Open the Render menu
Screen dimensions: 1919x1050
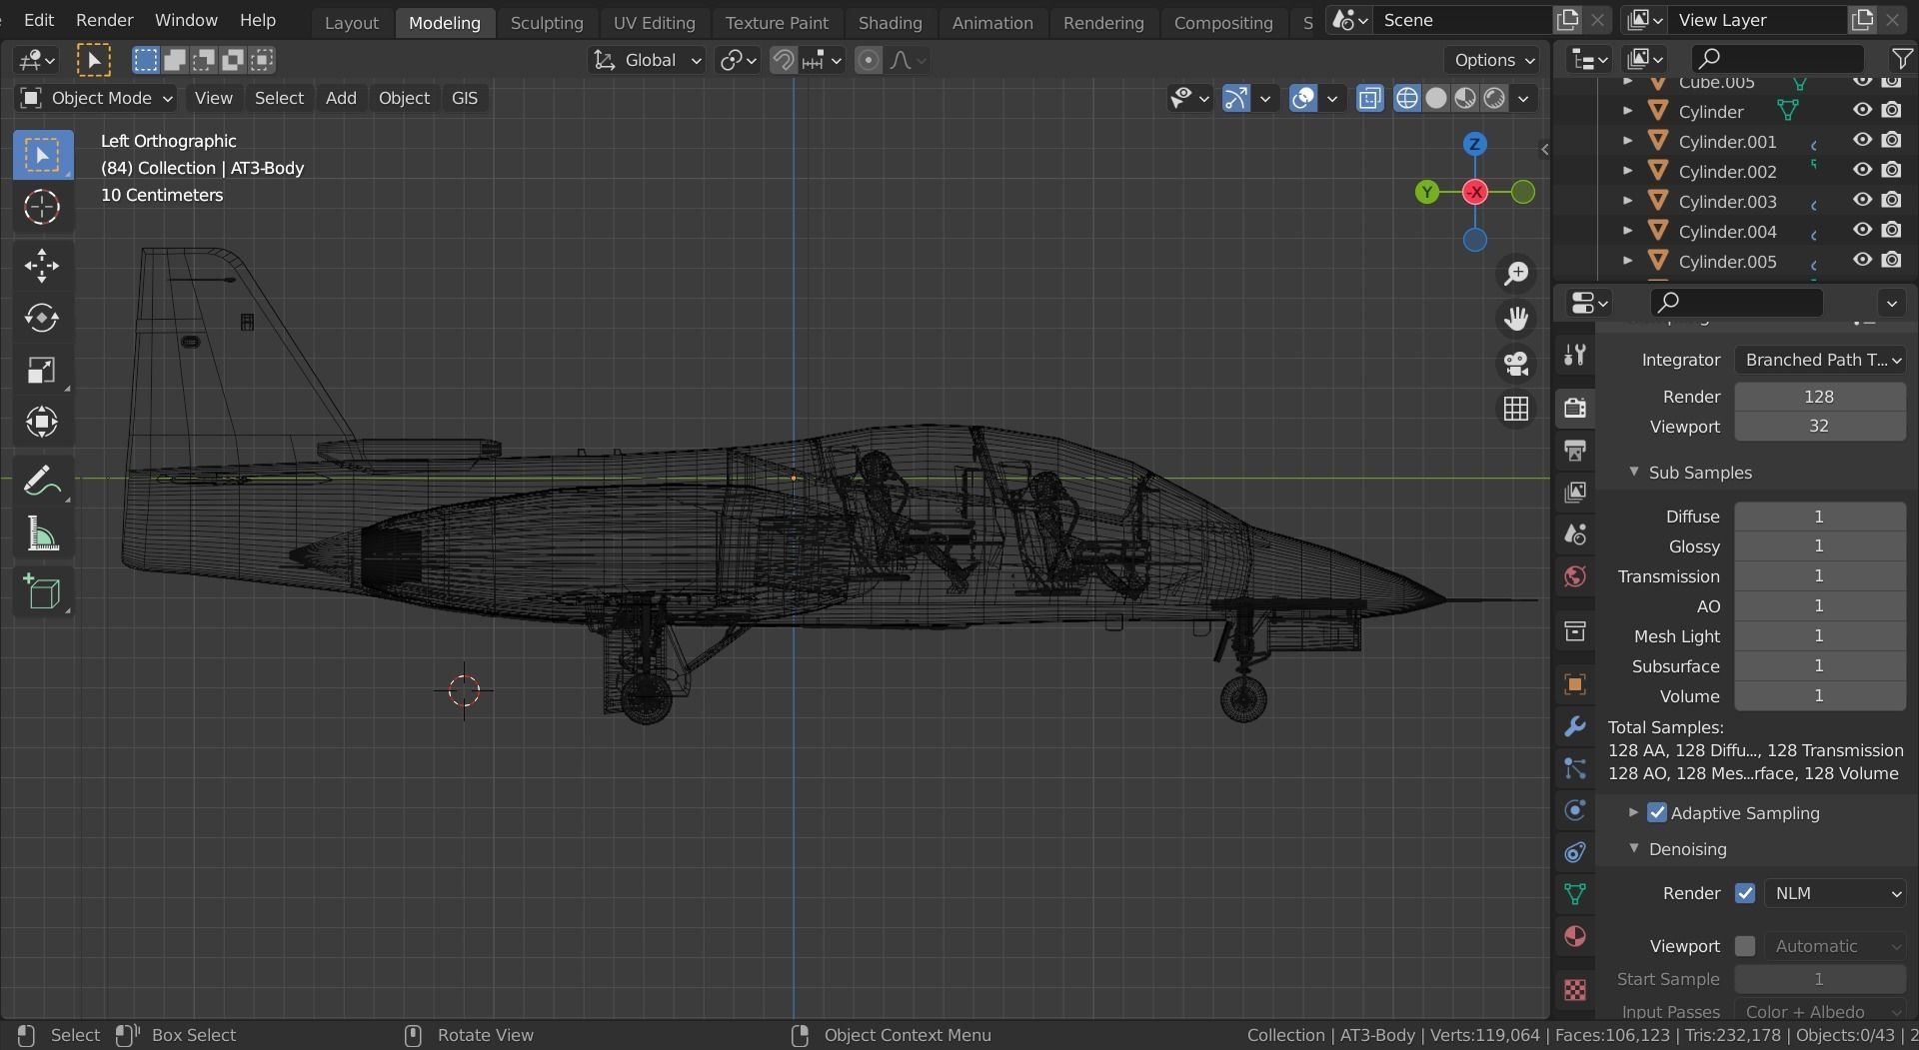(104, 20)
